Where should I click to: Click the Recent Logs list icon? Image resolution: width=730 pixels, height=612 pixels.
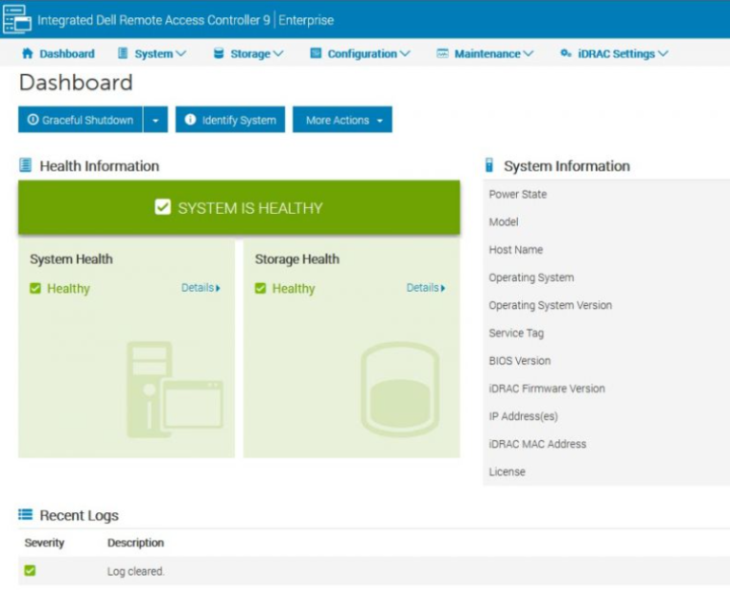26,514
